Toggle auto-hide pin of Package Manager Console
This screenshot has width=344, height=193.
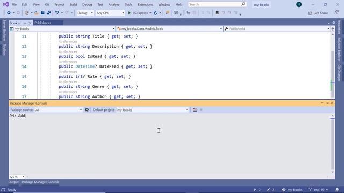pyautogui.click(x=327, y=103)
